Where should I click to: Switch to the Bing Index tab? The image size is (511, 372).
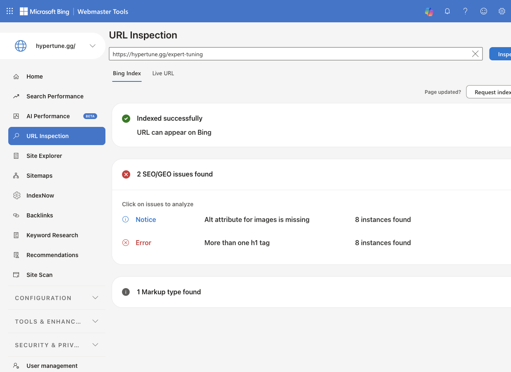pyautogui.click(x=127, y=73)
